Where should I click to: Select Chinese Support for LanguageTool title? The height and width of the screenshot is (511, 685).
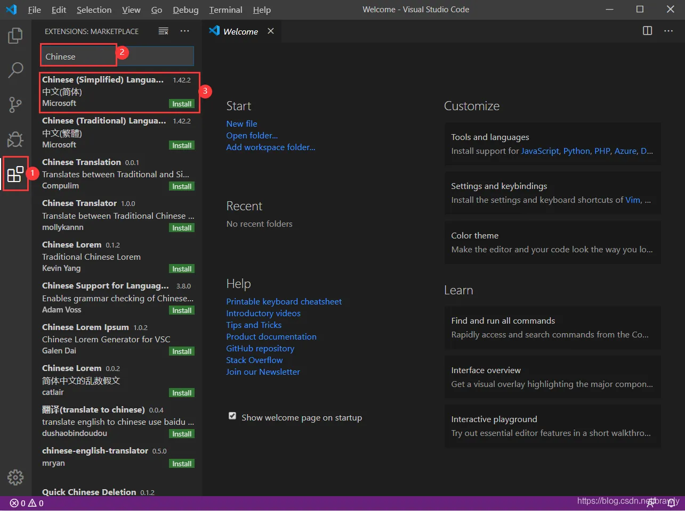[105, 285]
